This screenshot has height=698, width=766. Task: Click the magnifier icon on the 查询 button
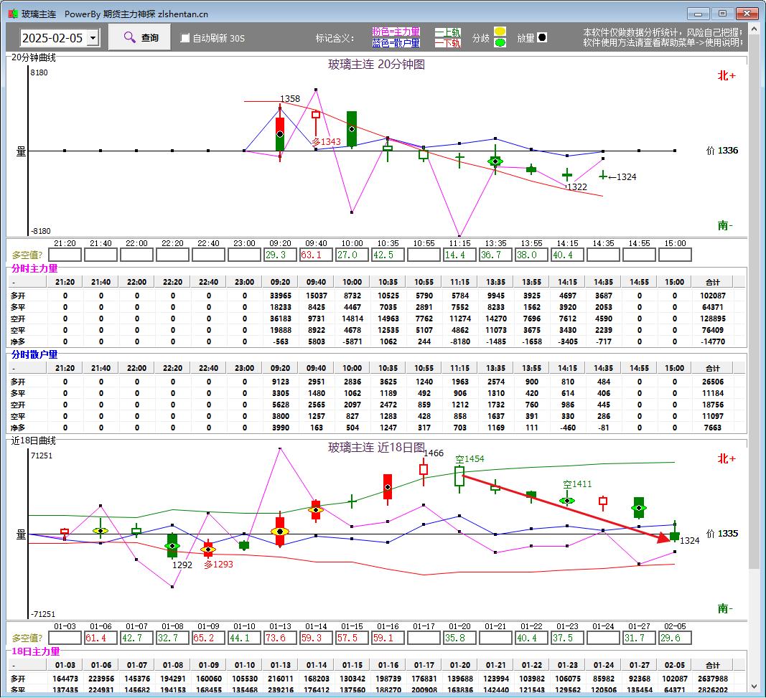pyautogui.click(x=129, y=37)
